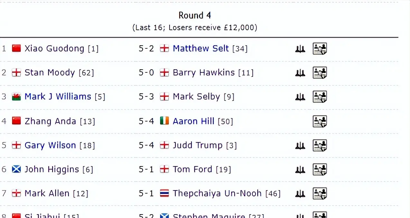Screen dimensions: 410x218
Task: Click the 5-0 score in Moody match
Action: point(146,73)
